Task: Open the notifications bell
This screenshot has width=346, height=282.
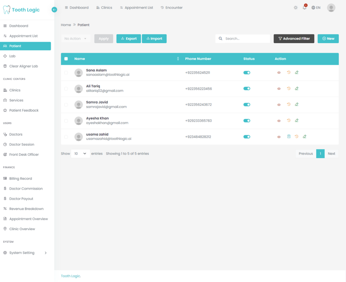Action: coord(304,7)
